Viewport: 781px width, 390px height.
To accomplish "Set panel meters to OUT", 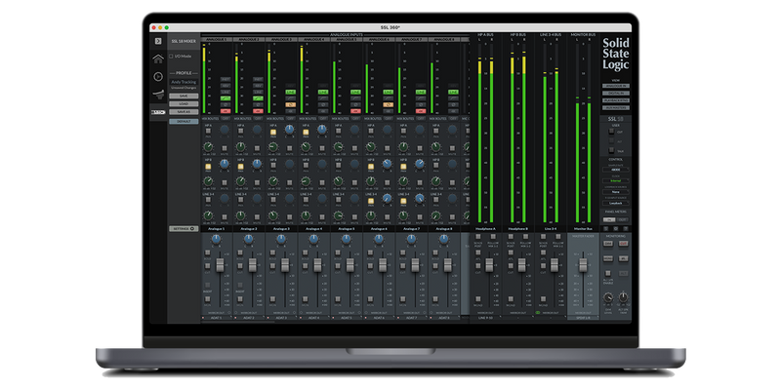I will tap(623, 219).
